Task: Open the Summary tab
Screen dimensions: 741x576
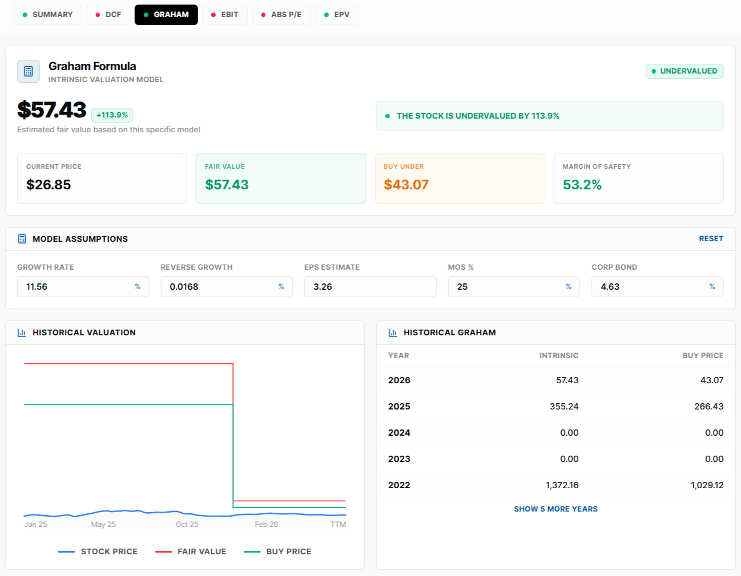Action: (48, 15)
